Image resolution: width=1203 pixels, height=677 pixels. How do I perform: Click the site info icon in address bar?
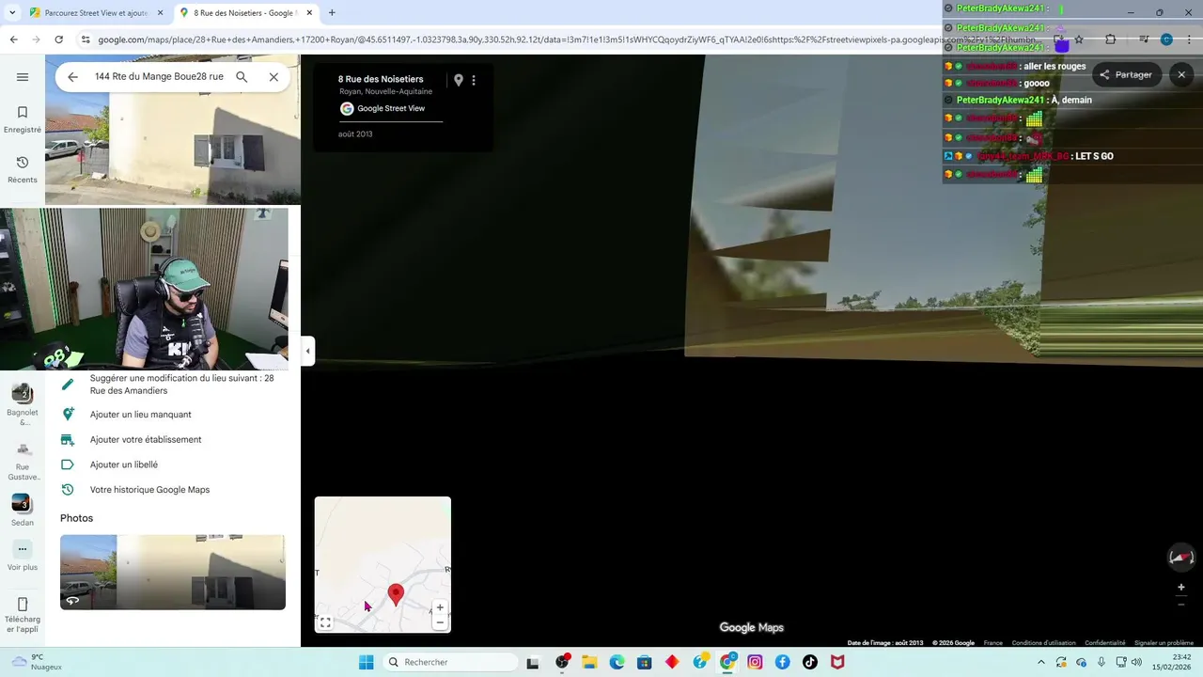pos(86,39)
